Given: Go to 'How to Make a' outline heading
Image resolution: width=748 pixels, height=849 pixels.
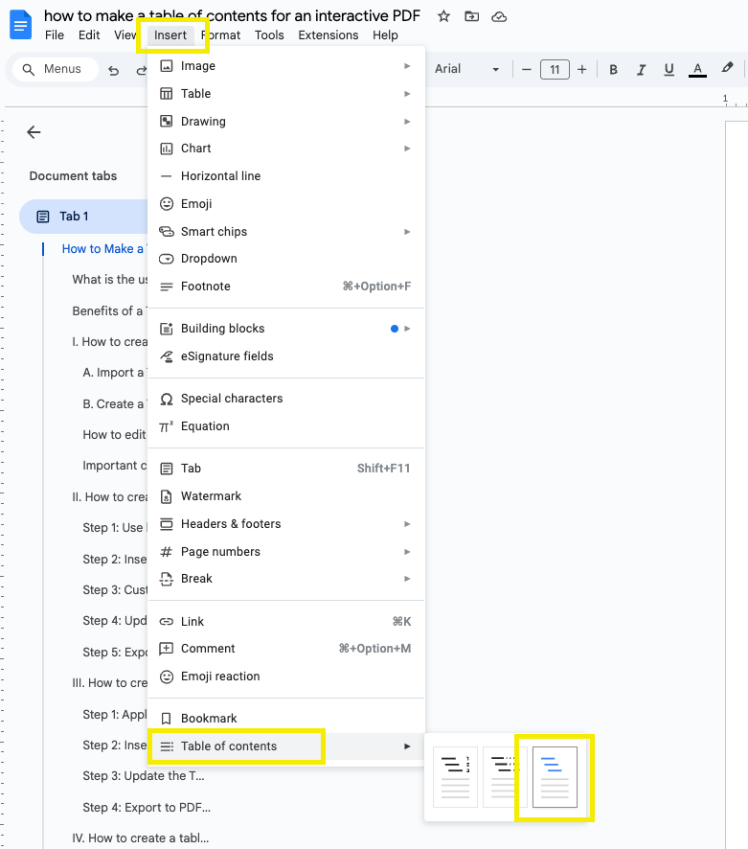Looking at the screenshot, I should coord(103,249).
